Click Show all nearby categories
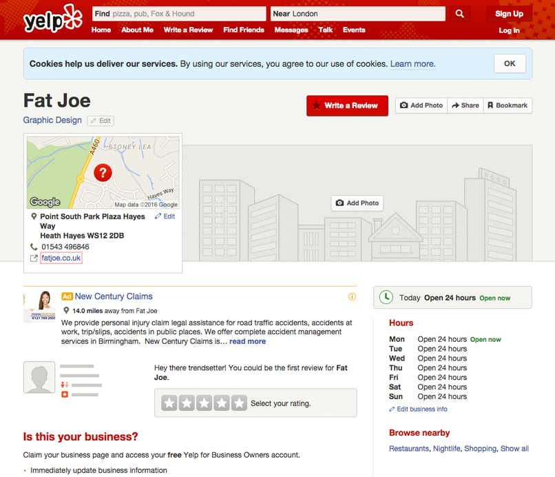The image size is (555, 477). (514, 449)
